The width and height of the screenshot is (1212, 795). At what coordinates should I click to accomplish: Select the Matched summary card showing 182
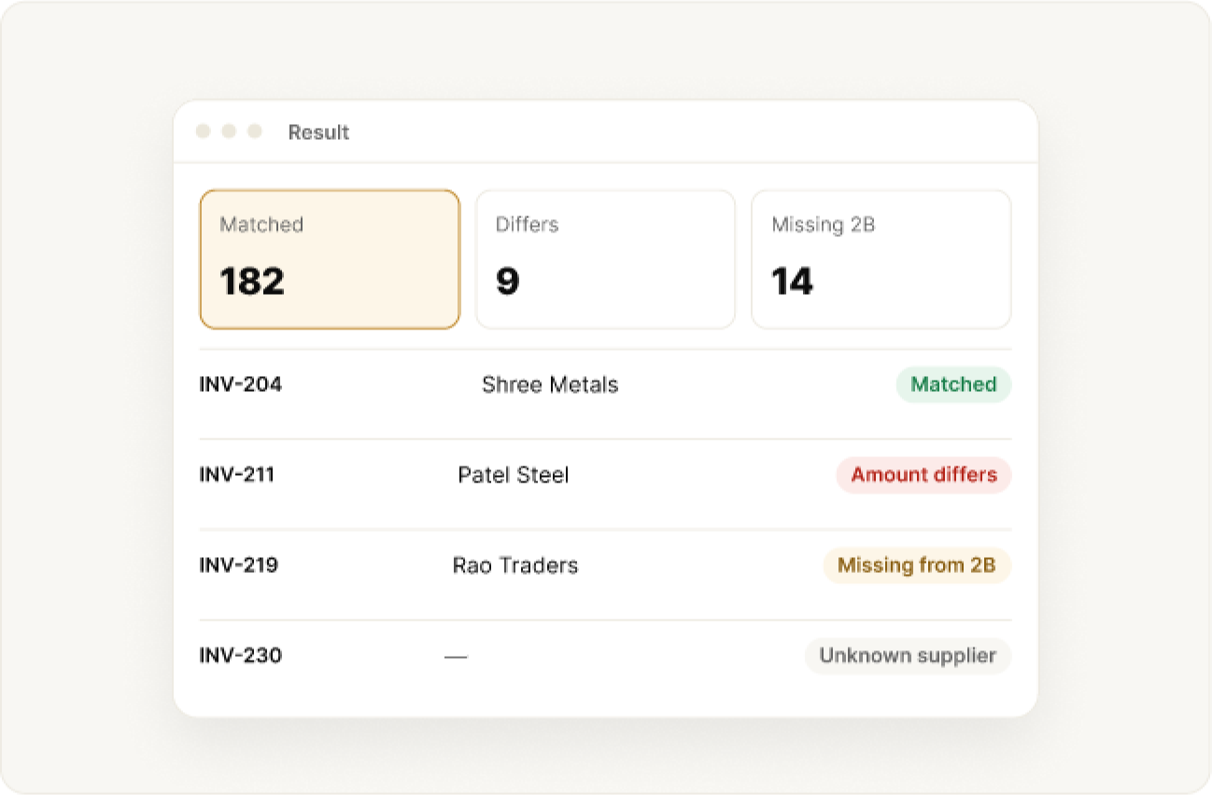pos(330,259)
